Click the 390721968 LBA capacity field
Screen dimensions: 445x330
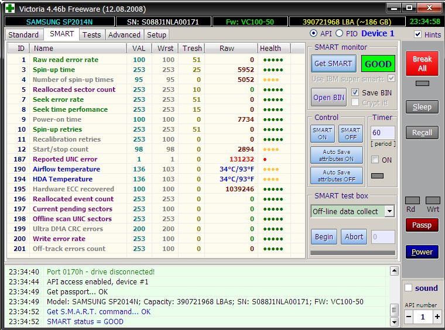[347, 22]
